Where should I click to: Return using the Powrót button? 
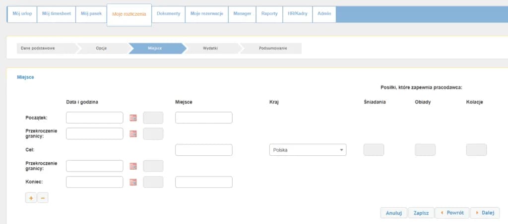pyautogui.click(x=451, y=213)
